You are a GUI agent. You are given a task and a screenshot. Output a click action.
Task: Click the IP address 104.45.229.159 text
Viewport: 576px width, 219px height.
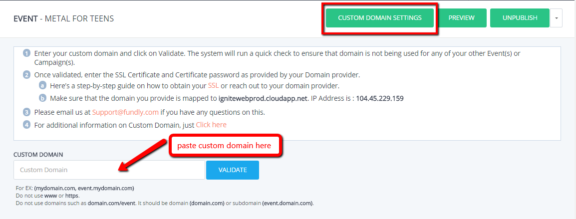[x=380, y=98]
